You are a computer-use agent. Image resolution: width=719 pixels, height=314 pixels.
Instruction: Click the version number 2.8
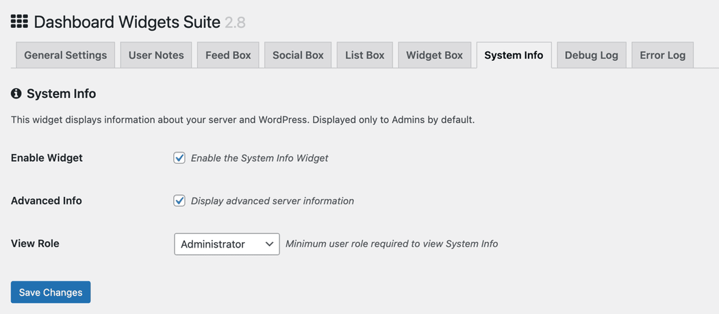pyautogui.click(x=235, y=22)
